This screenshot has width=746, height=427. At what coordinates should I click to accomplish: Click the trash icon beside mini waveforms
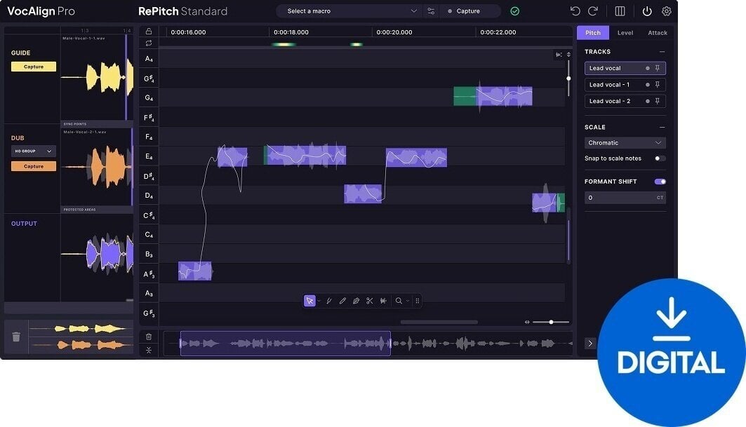16,337
